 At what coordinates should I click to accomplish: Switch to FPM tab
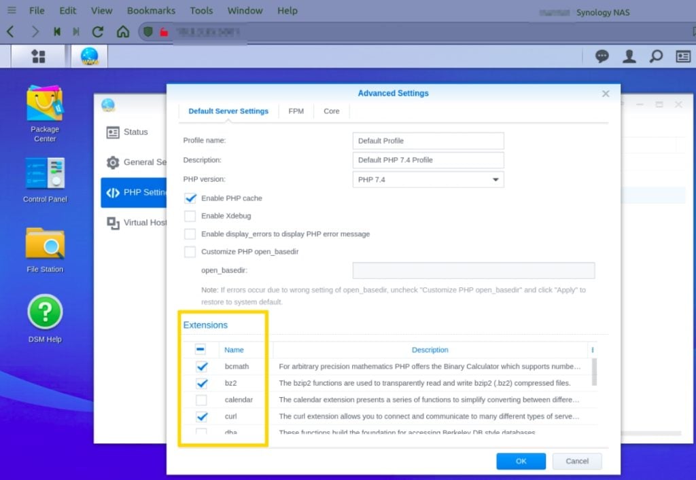click(x=296, y=111)
